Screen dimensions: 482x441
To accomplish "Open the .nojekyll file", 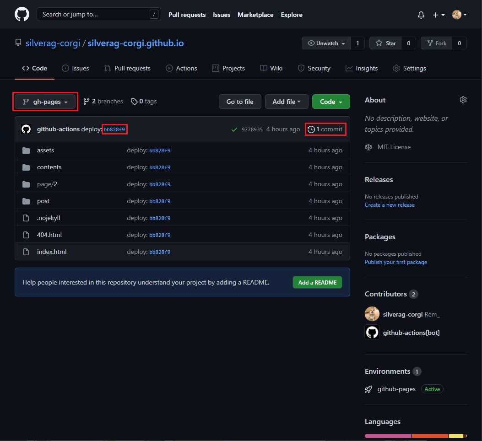I will (49, 218).
